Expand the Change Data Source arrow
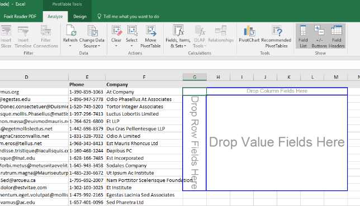360x206 pixels. point(99,46)
